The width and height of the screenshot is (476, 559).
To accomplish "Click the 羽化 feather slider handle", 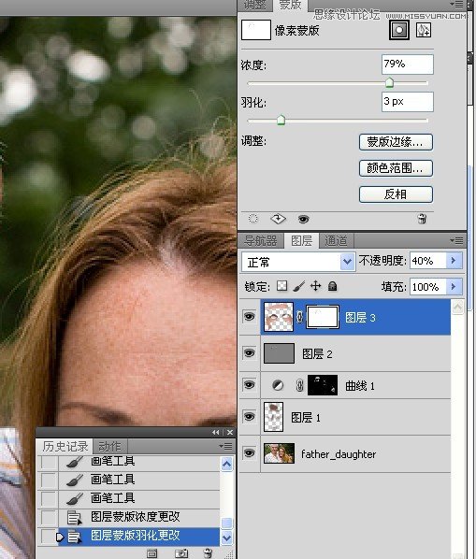I will 281,120.
